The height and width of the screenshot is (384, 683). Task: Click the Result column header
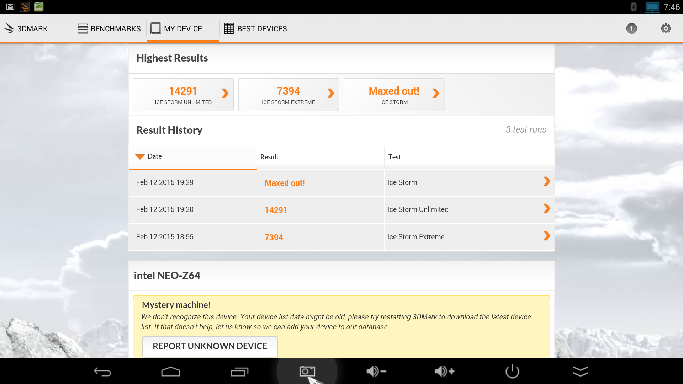point(321,157)
